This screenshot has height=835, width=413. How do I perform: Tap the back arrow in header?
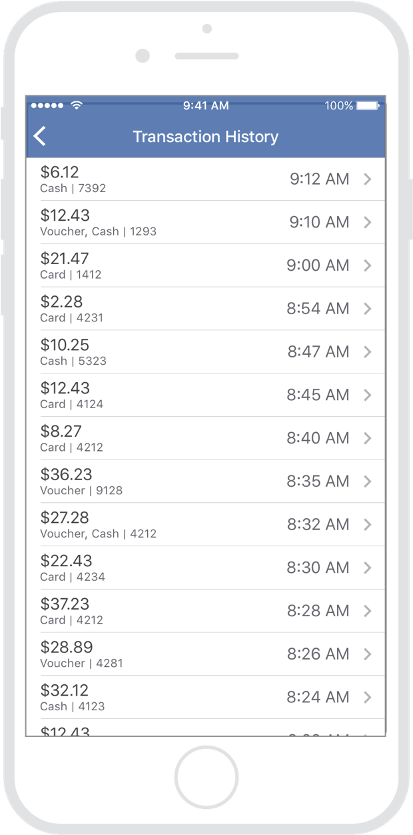coord(40,137)
